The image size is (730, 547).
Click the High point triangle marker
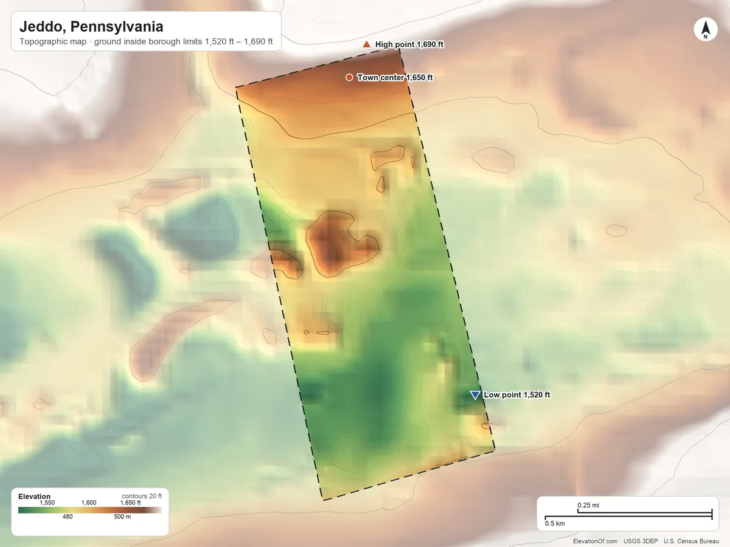click(366, 44)
